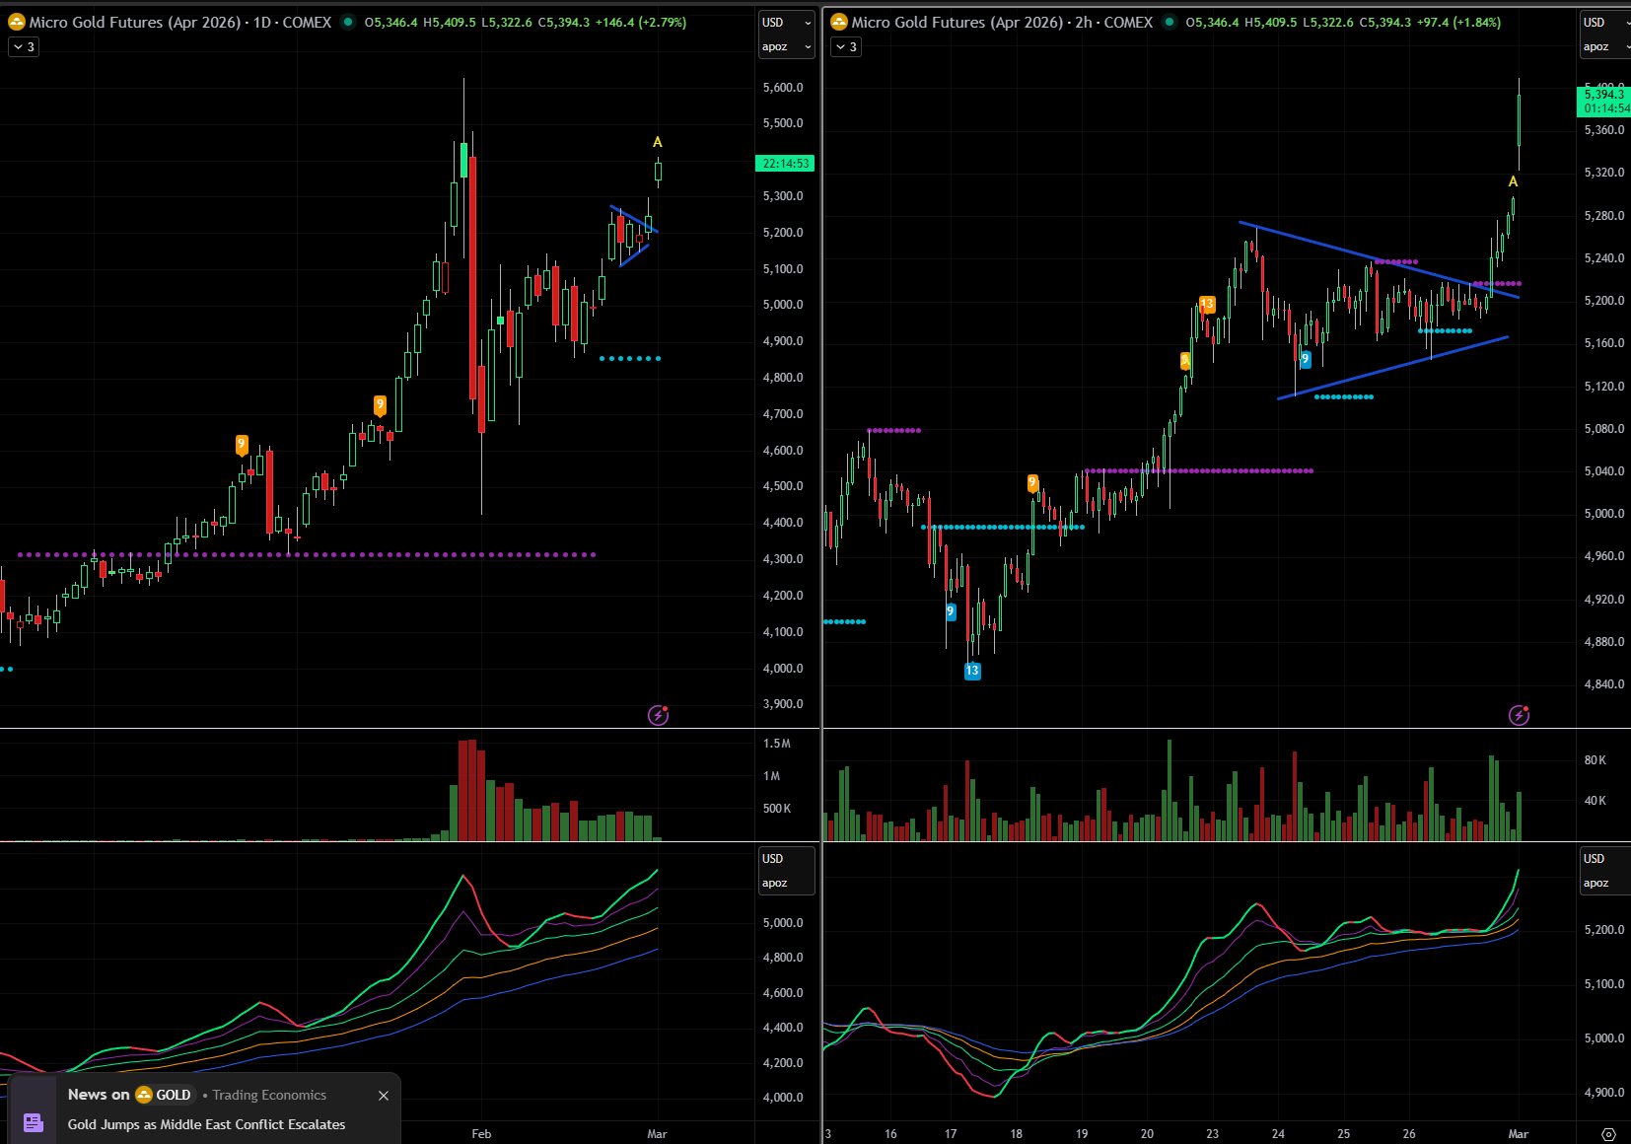Click the '23' date label on the 2h time axis
The height and width of the screenshot is (1144, 1631).
click(1212, 1134)
